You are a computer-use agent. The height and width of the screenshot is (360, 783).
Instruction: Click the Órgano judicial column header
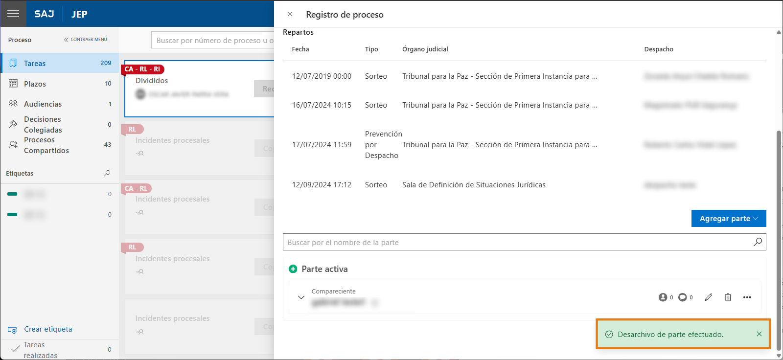pos(425,49)
